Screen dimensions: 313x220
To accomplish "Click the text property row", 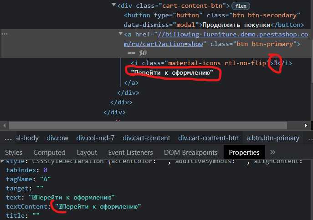I will (x=60, y=197).
